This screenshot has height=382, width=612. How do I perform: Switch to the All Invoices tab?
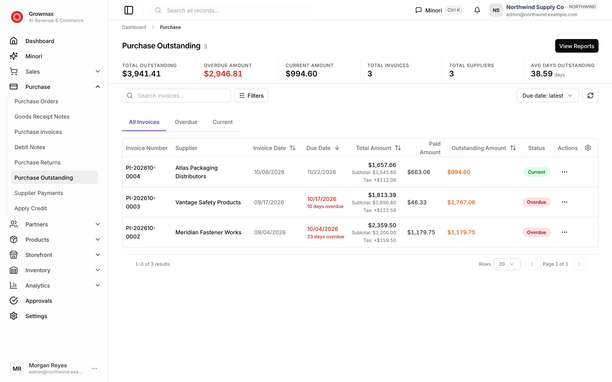point(144,122)
